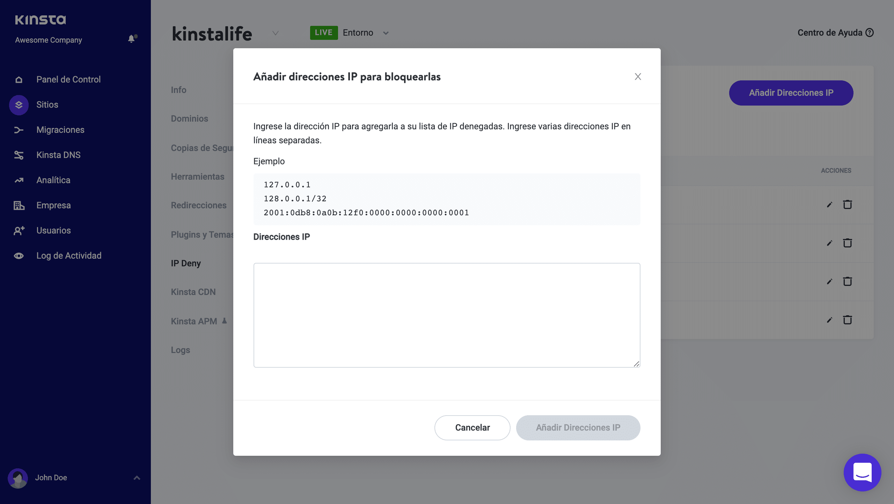894x504 pixels.
Task: Click the Kinsta DNS icon
Action: click(x=19, y=155)
